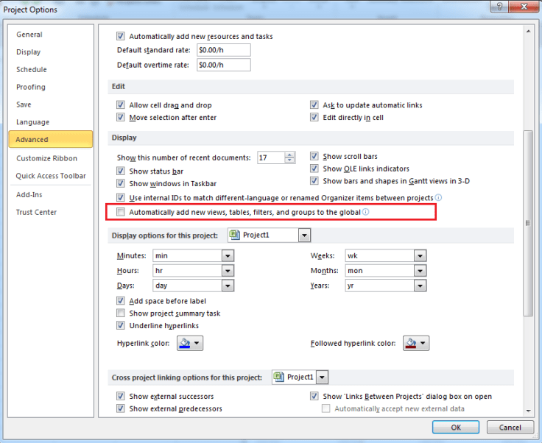
Task: Enable automatically add new views to global
Action: pyautogui.click(x=122, y=212)
